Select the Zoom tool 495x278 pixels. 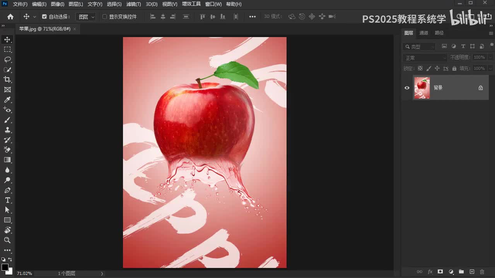coord(7,240)
